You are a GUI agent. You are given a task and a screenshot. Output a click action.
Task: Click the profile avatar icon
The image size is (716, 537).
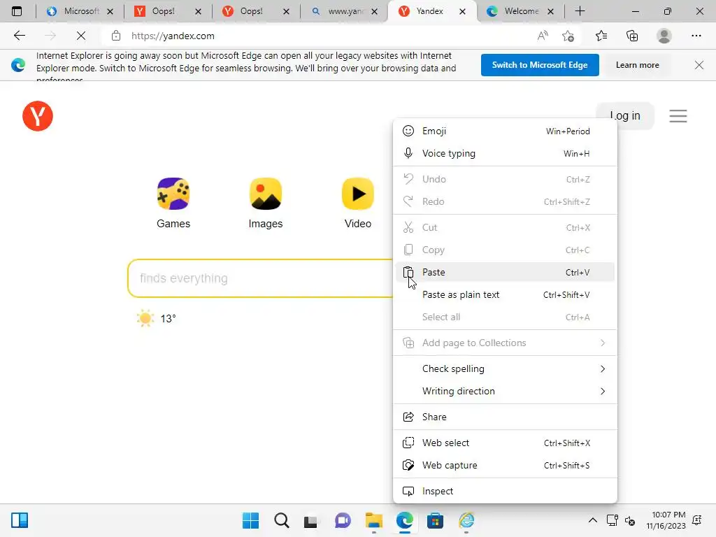[664, 36]
